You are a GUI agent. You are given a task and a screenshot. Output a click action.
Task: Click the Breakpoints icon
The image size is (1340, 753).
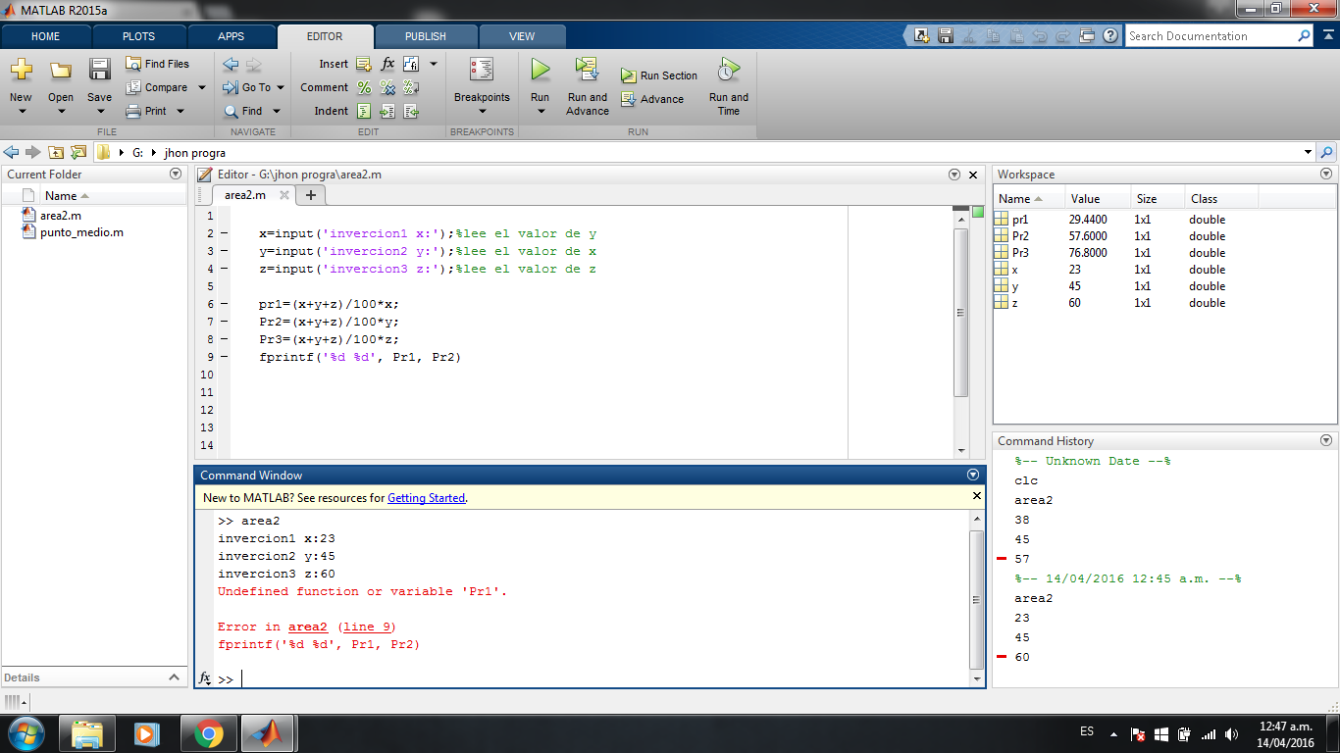(482, 70)
